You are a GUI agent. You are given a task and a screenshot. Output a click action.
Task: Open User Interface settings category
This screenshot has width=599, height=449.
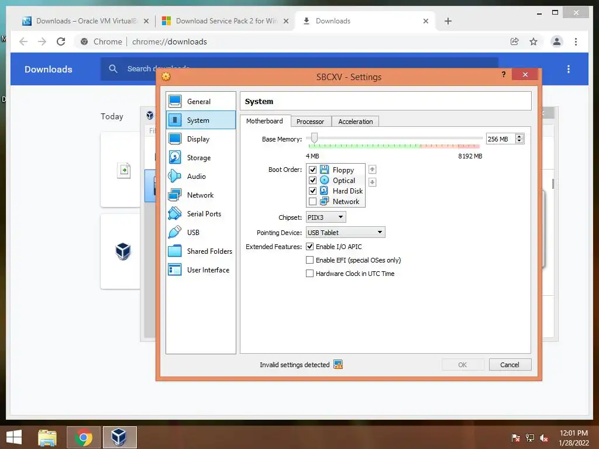point(201,270)
